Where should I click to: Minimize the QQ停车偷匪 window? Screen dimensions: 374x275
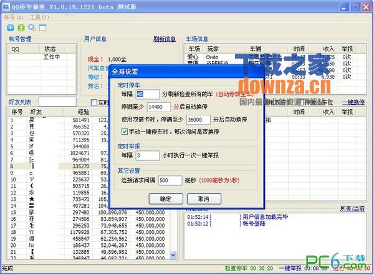pos(344,7)
